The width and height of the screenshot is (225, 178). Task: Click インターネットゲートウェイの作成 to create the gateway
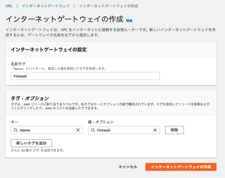tap(181, 167)
